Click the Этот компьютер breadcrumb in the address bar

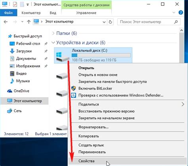pos(59,21)
